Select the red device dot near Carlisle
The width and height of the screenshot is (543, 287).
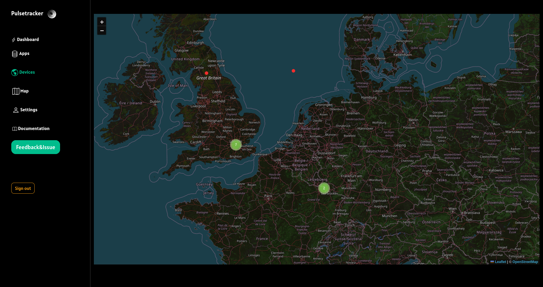pyautogui.click(x=207, y=73)
